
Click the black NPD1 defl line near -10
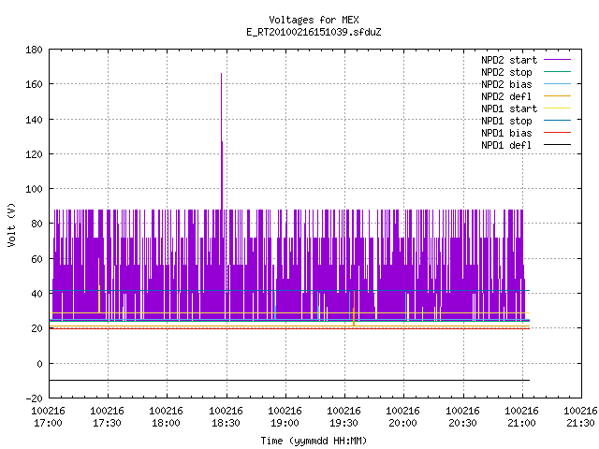[x=289, y=381]
